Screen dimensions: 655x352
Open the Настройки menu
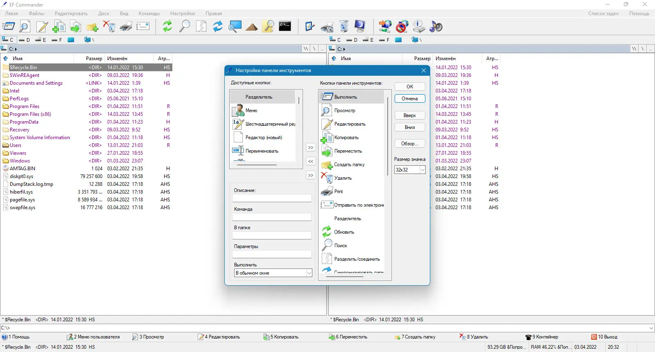[x=183, y=14]
